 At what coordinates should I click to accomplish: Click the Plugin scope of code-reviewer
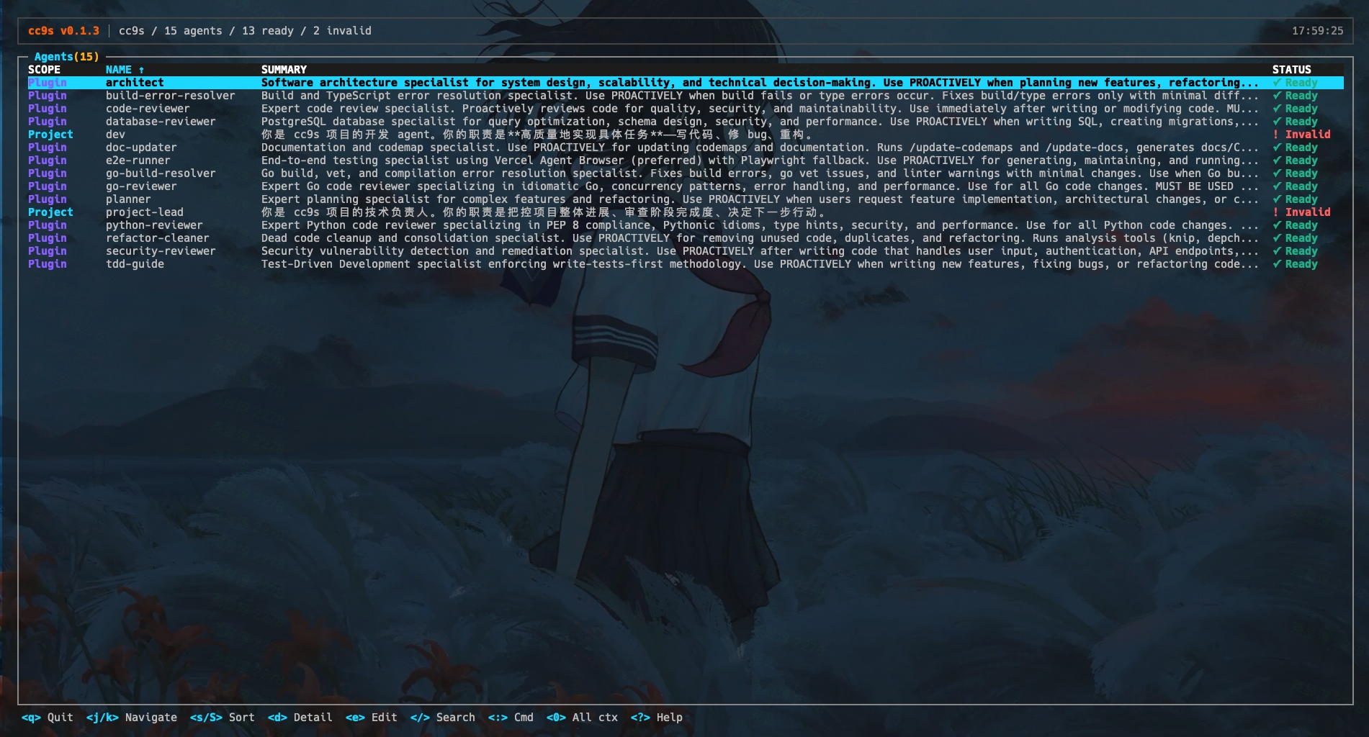(x=48, y=109)
